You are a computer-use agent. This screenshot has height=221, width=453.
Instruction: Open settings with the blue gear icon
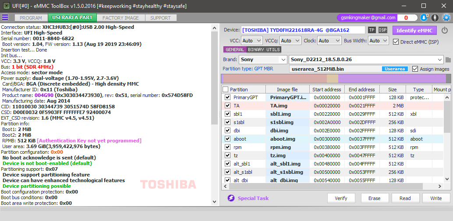point(446,17)
